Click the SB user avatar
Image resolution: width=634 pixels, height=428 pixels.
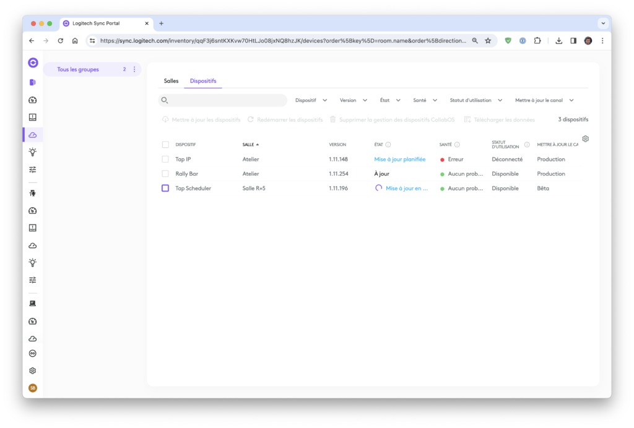33,388
